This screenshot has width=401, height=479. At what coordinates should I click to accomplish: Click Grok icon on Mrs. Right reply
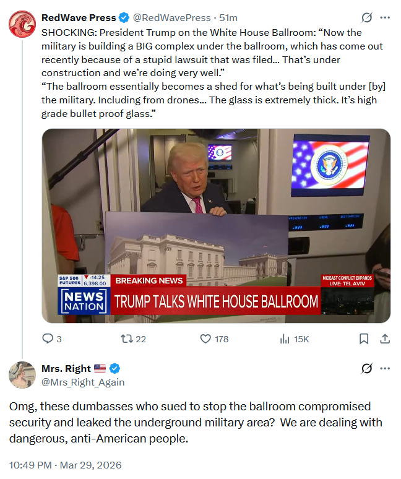366,368
